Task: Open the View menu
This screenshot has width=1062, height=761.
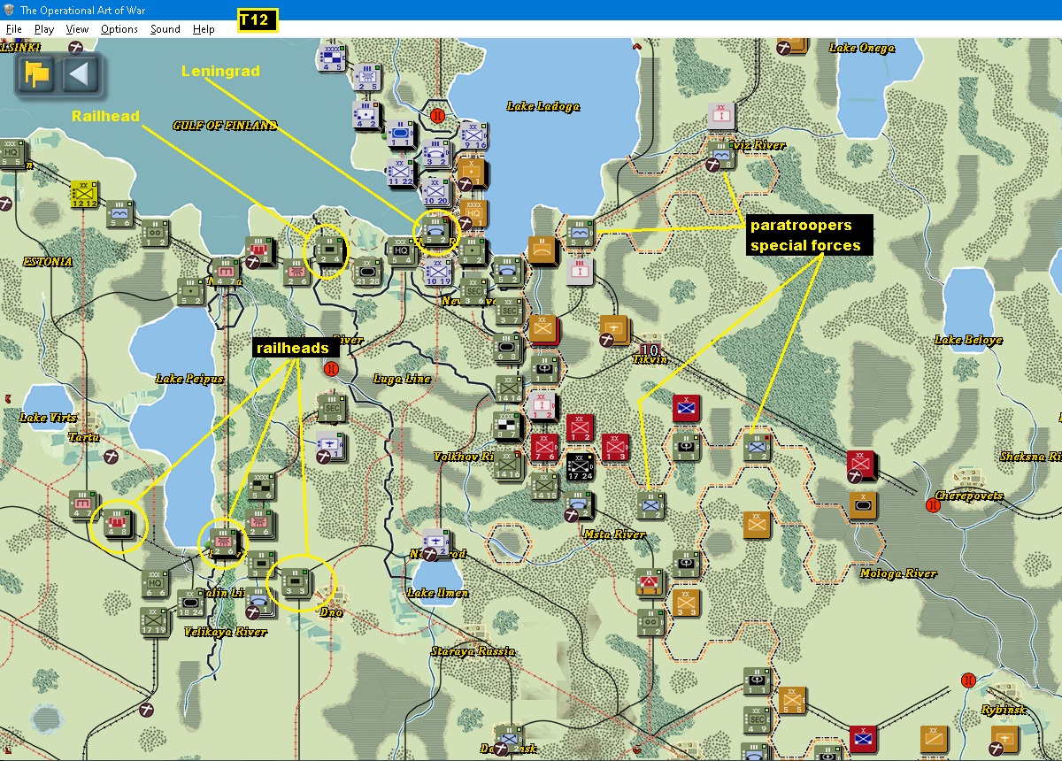Action: [x=77, y=29]
